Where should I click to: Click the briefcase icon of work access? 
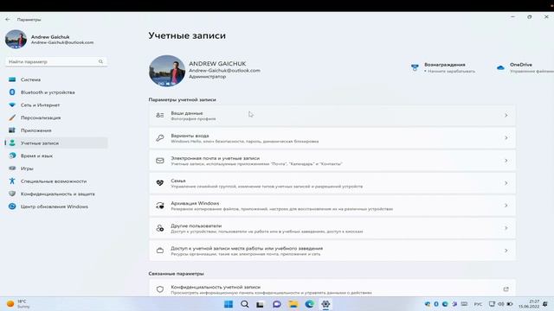[x=159, y=251]
